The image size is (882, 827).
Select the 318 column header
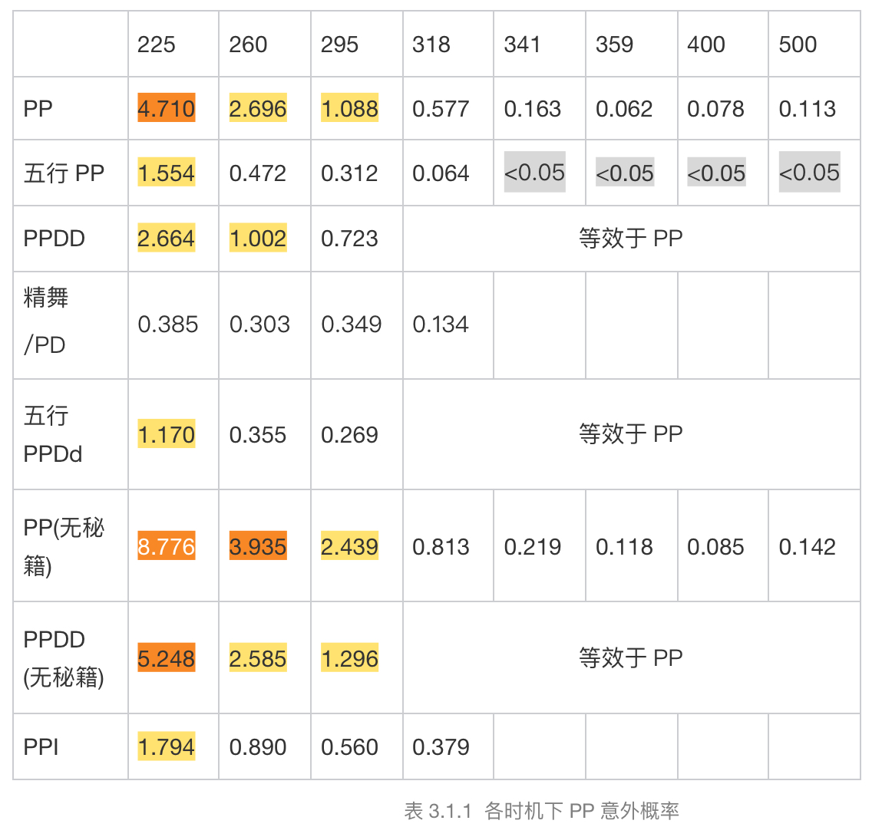coord(431,44)
